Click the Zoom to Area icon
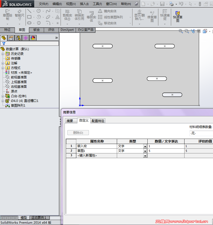Screen dimensions: 213x225 click(187, 31)
